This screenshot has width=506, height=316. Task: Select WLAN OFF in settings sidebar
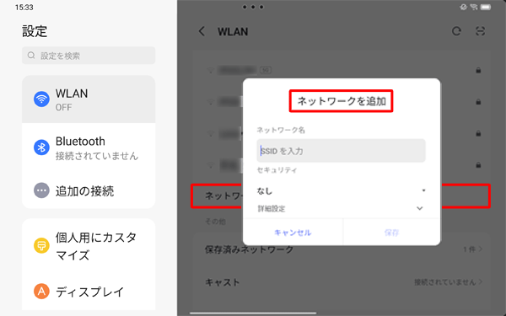[x=89, y=99]
